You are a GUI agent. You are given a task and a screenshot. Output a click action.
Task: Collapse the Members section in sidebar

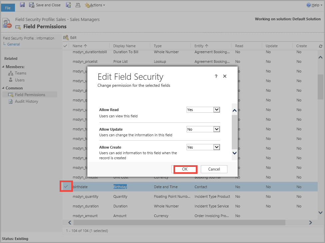click(x=3, y=67)
